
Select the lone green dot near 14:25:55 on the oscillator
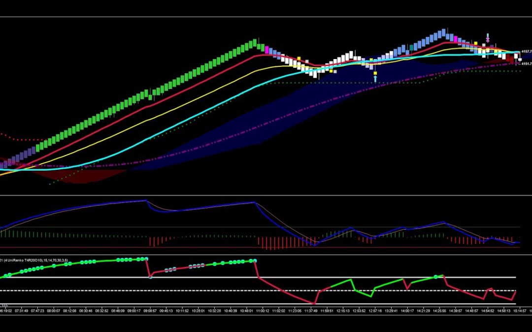[x=436, y=277]
